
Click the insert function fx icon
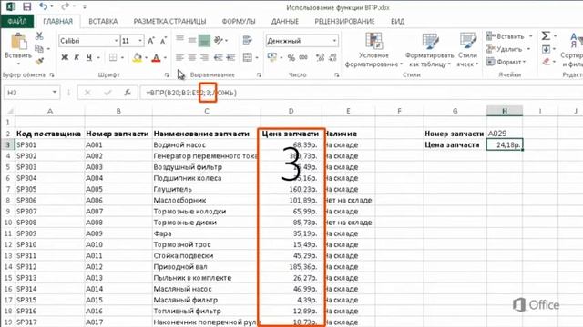pos(128,93)
